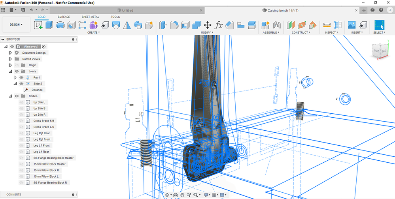Click the ViewCube to reorient the model
This screenshot has height=199, width=395.
(x=380, y=51)
